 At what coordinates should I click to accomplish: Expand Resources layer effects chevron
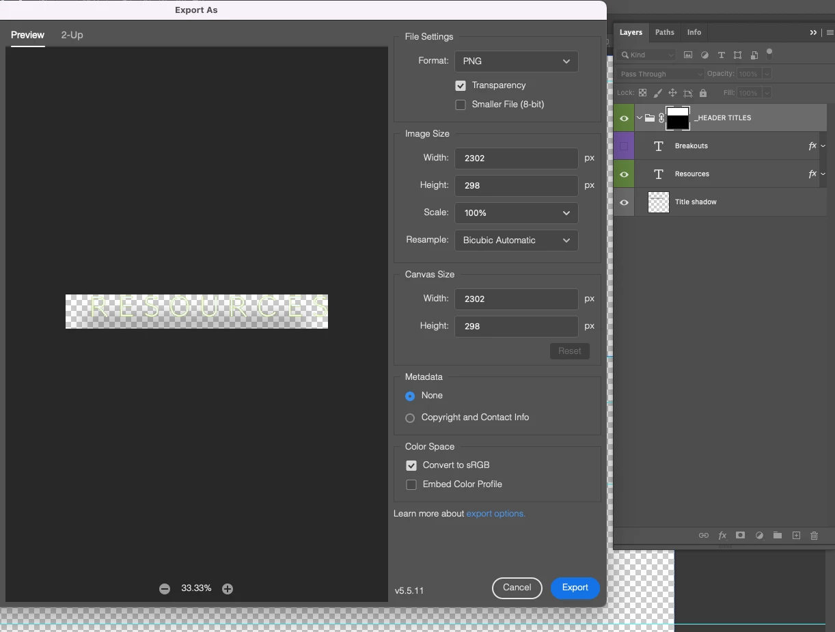pyautogui.click(x=823, y=174)
